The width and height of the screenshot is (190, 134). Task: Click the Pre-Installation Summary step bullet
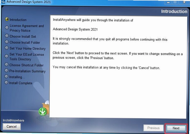tap(6, 71)
